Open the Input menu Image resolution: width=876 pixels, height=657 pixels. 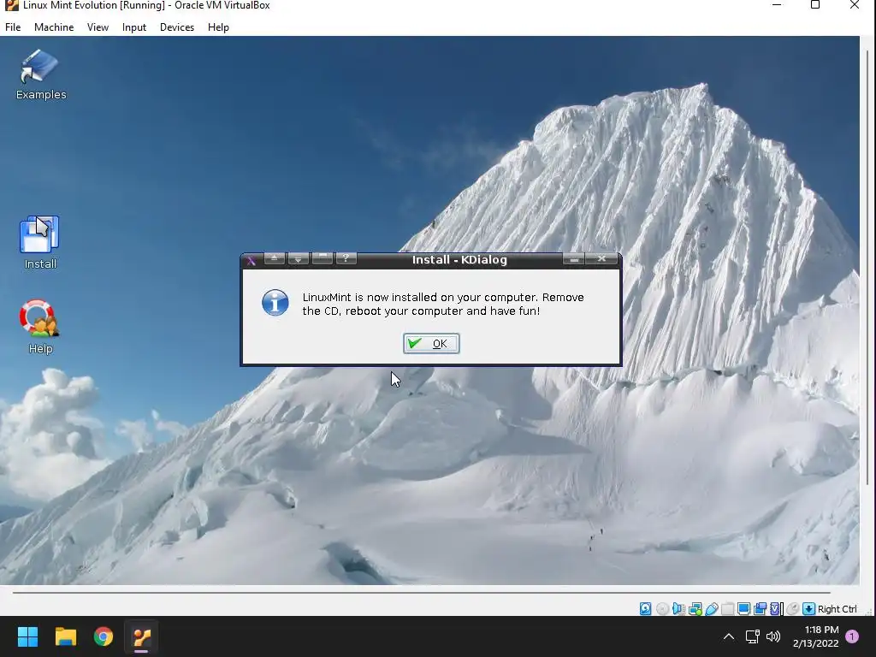click(x=134, y=27)
